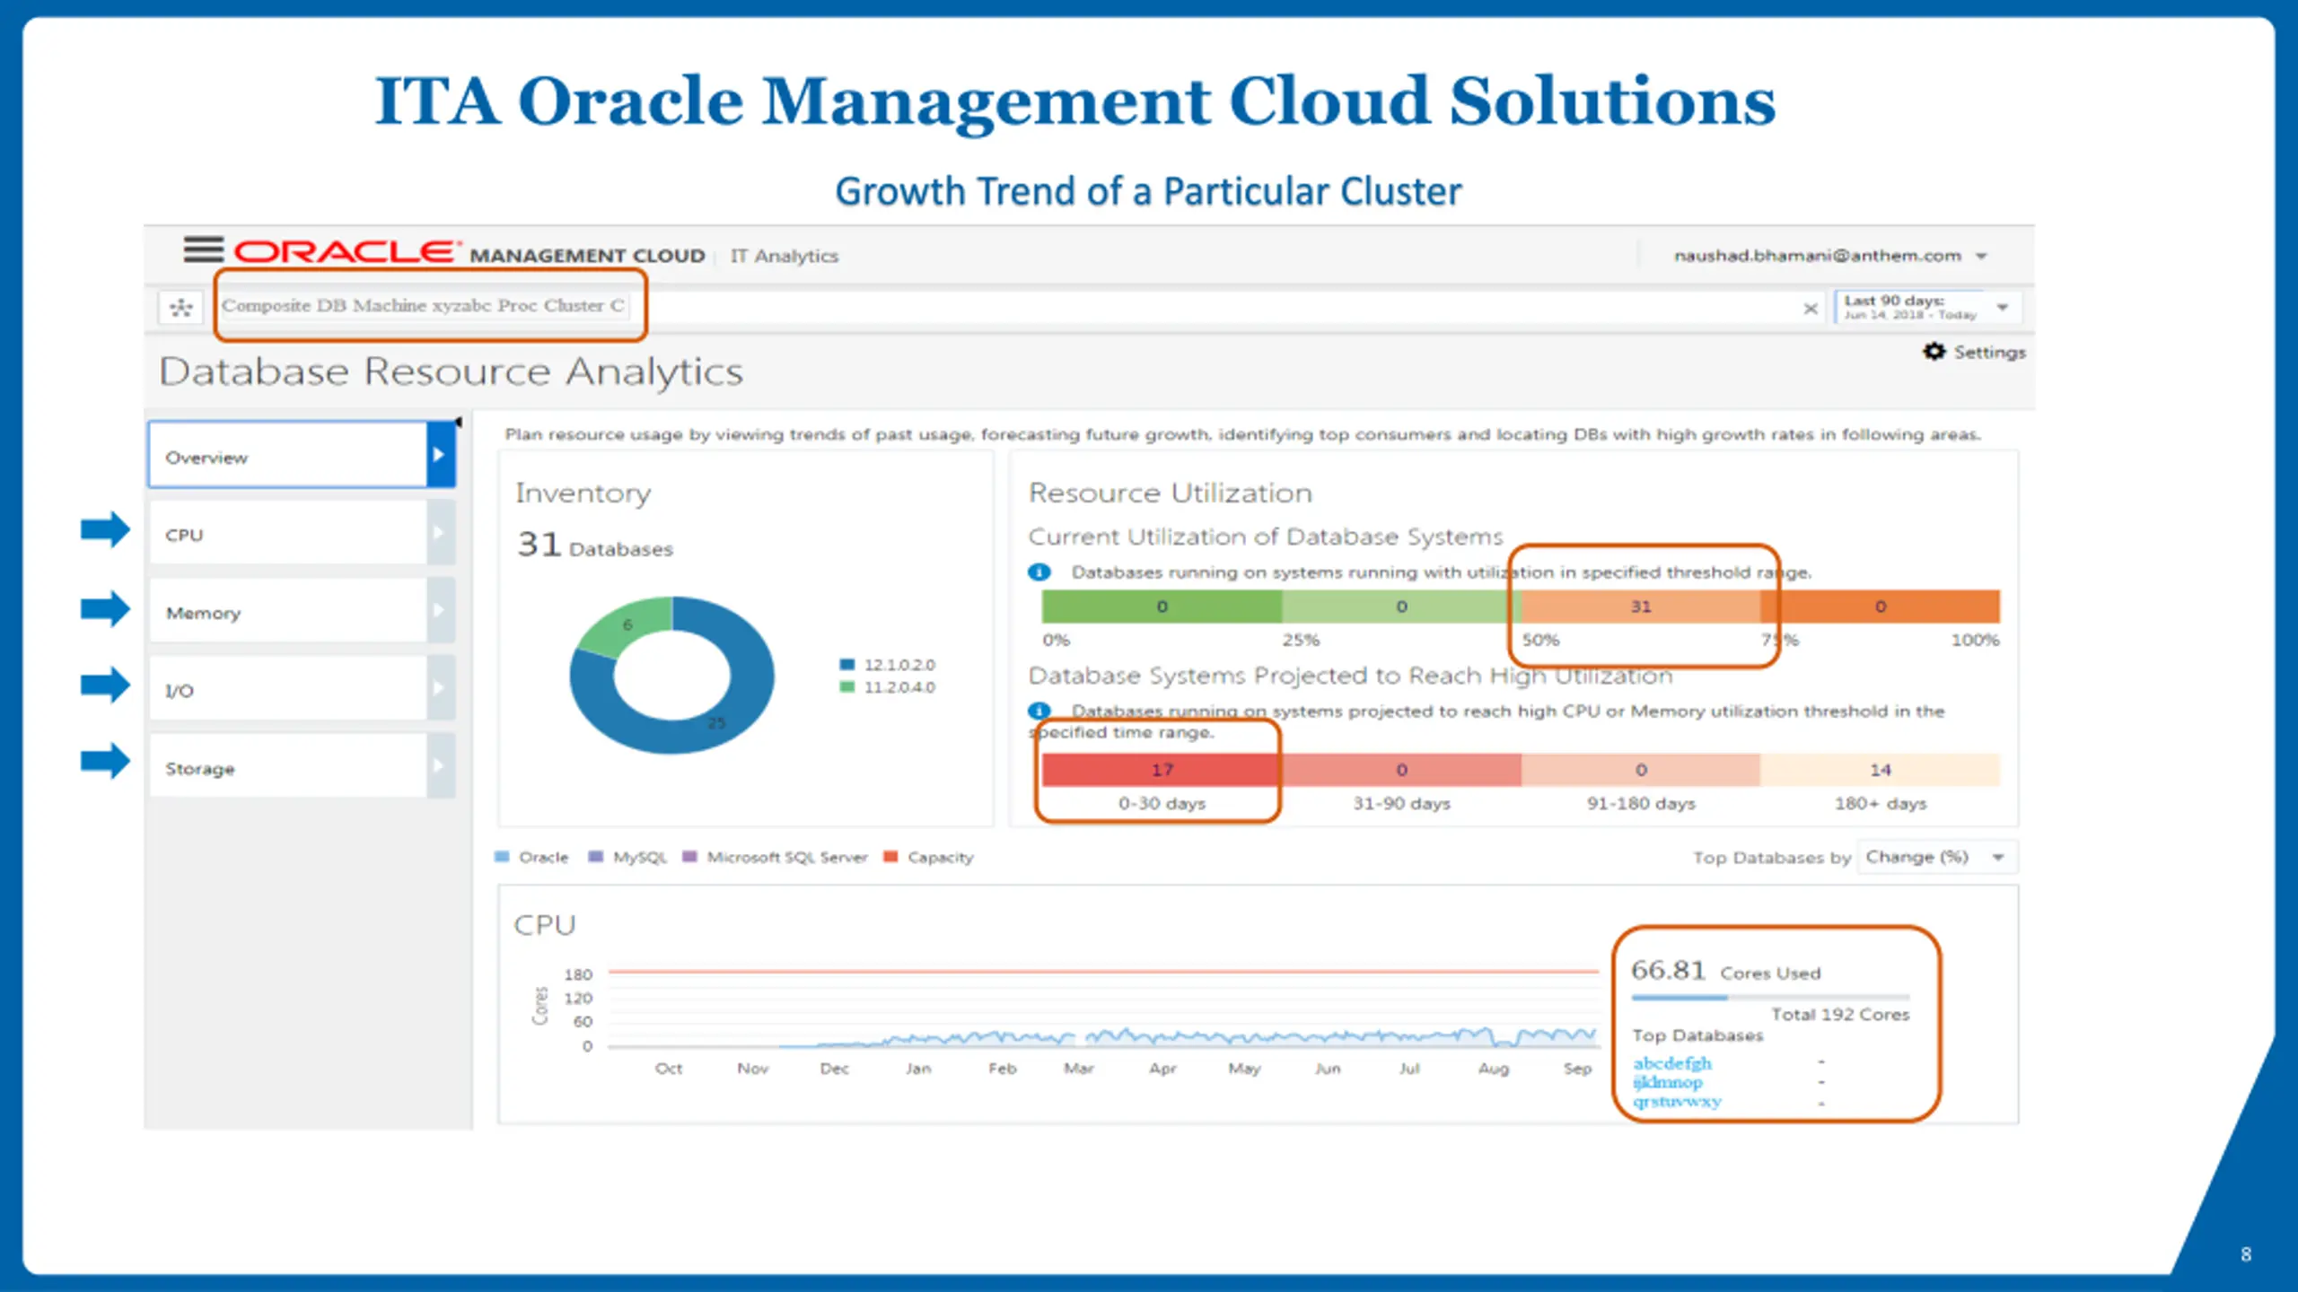The width and height of the screenshot is (2298, 1292).
Task: Toggle the Oracle legend entry
Action: pyautogui.click(x=531, y=857)
